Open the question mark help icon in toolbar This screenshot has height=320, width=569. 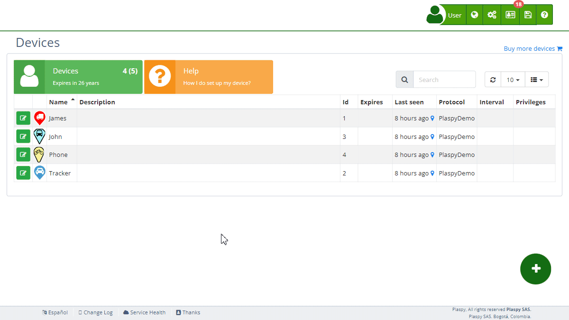pos(544,15)
